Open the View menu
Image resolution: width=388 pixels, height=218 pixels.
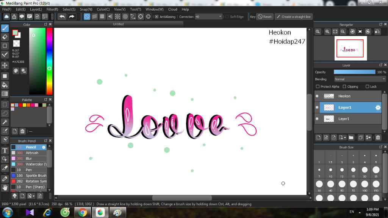[119, 9]
